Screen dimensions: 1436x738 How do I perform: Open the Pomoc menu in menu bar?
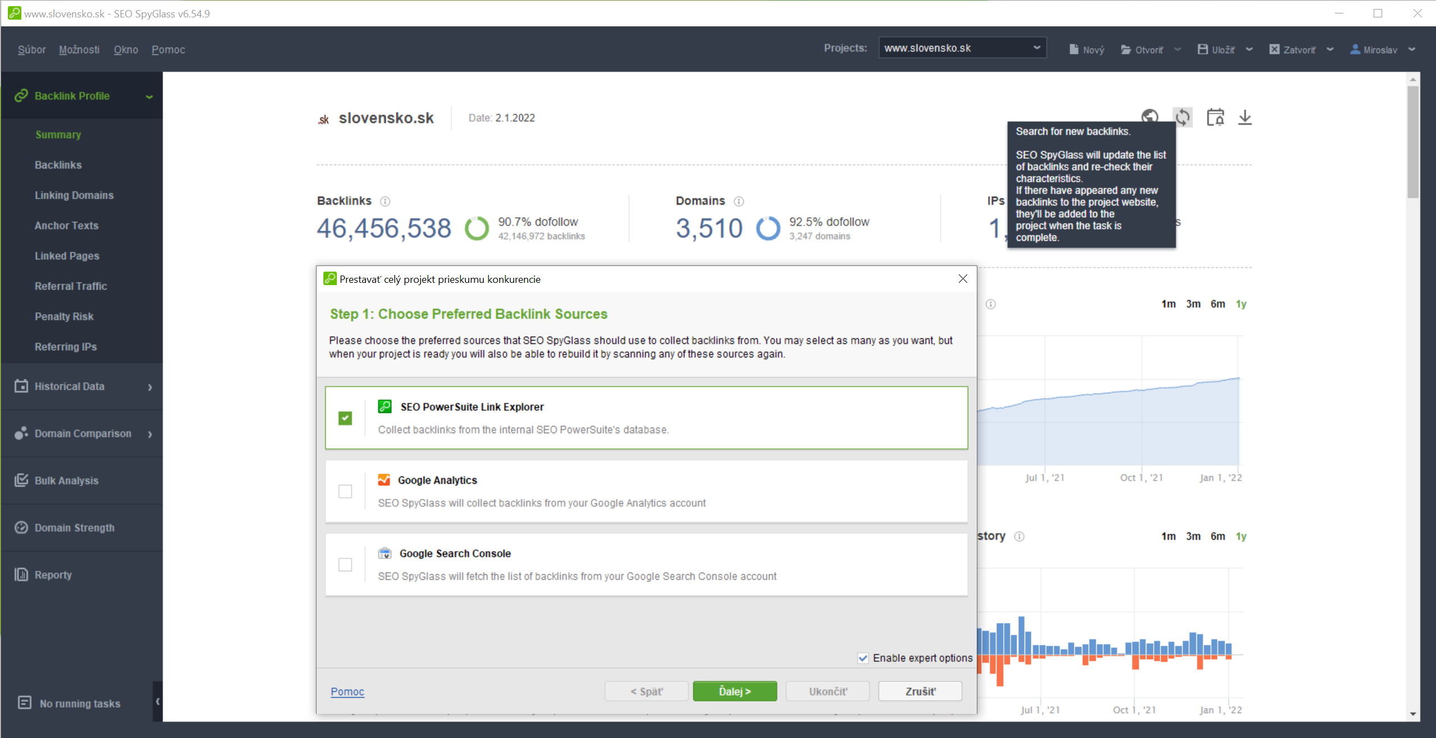(168, 49)
